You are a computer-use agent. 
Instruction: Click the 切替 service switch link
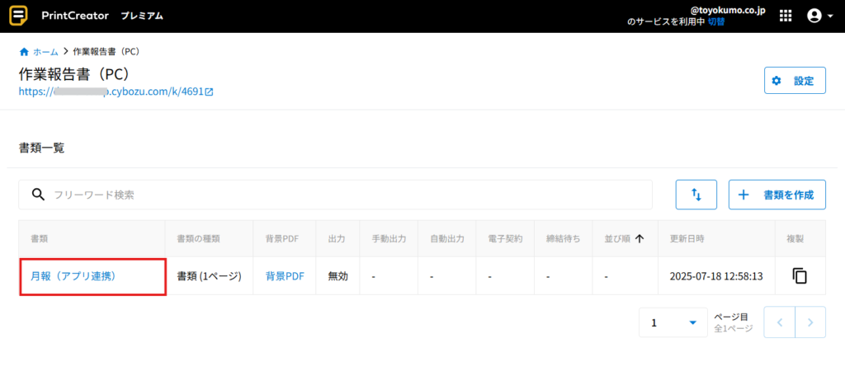(719, 21)
